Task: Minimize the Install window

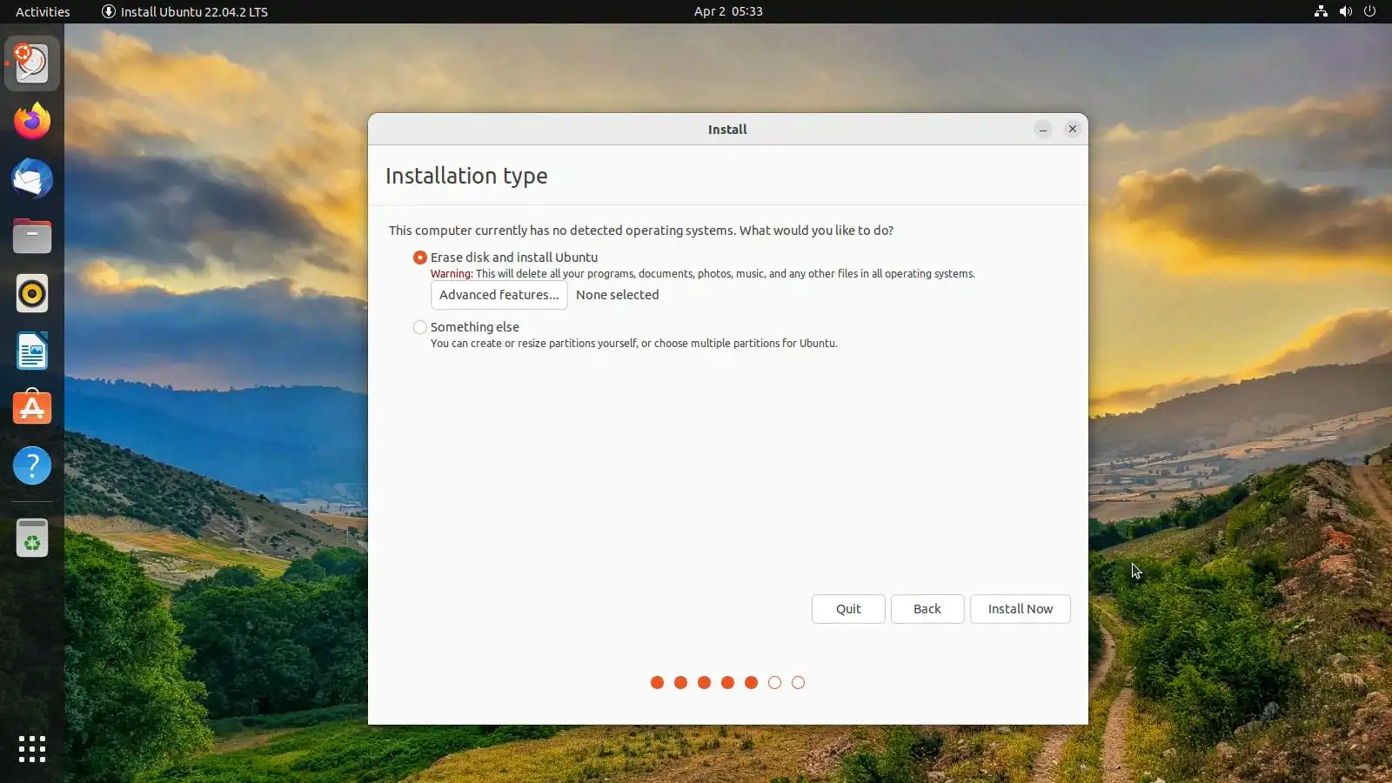Action: 1043,130
